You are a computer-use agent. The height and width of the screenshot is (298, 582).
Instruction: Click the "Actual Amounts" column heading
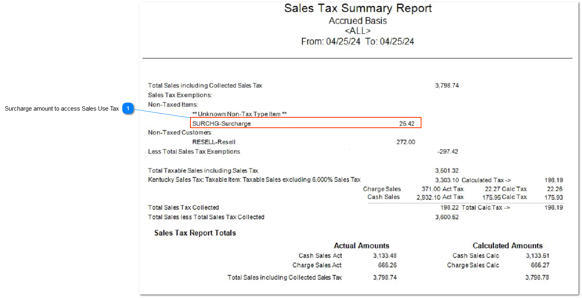pos(361,245)
